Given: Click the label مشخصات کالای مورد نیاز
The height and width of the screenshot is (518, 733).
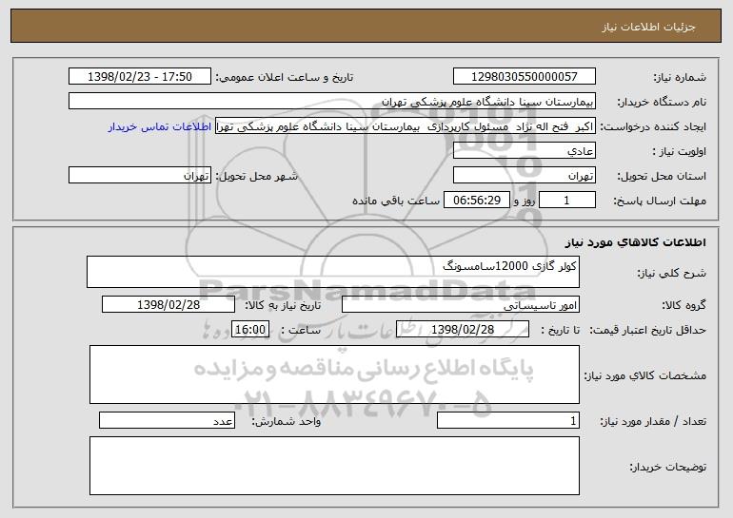Looking at the screenshot, I should coord(645,375).
